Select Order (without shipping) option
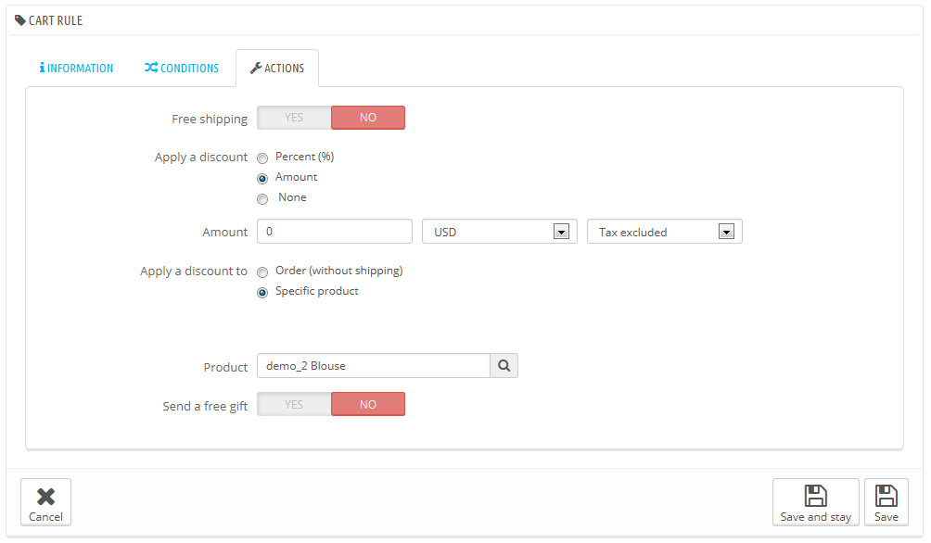Screen dimensions: 931x543 262,271
